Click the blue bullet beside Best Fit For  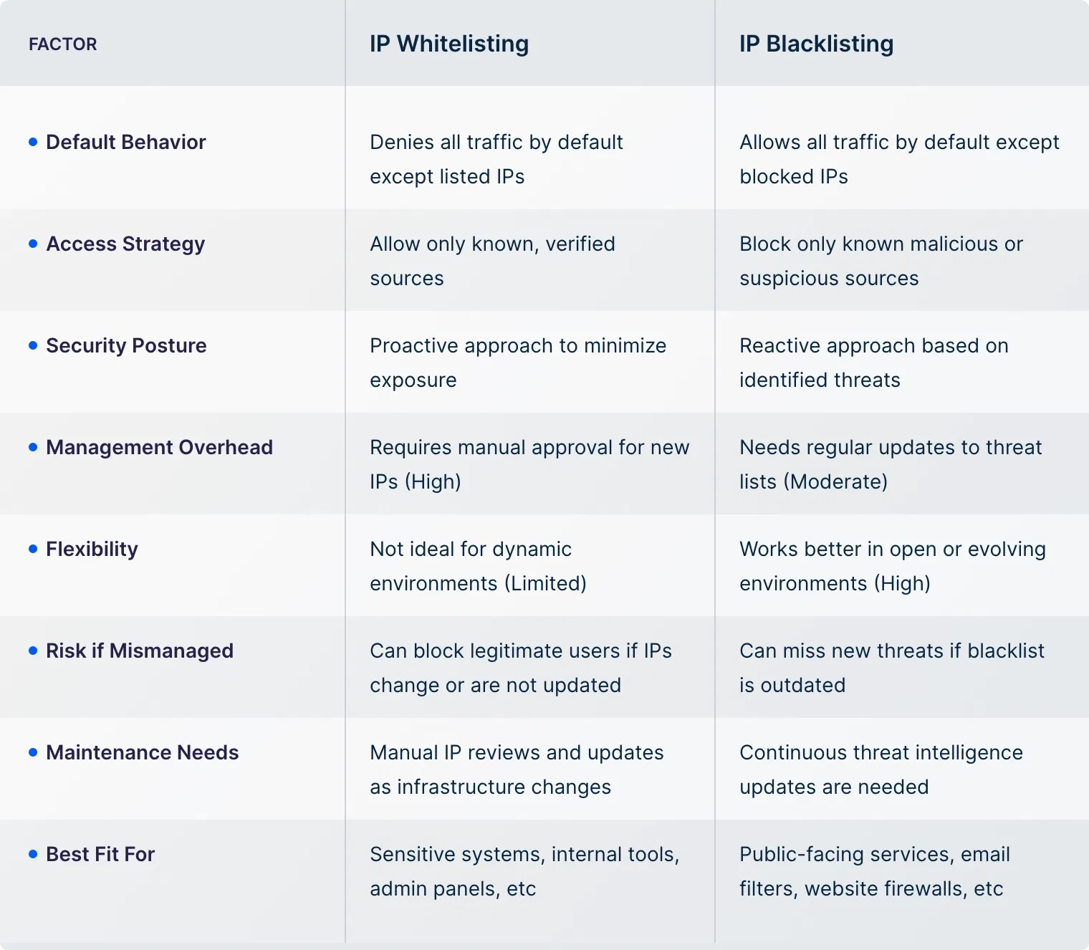(x=33, y=854)
